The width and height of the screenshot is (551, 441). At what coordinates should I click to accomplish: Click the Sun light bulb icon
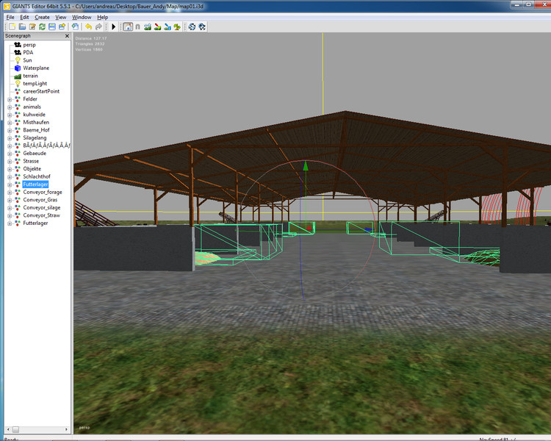18,60
